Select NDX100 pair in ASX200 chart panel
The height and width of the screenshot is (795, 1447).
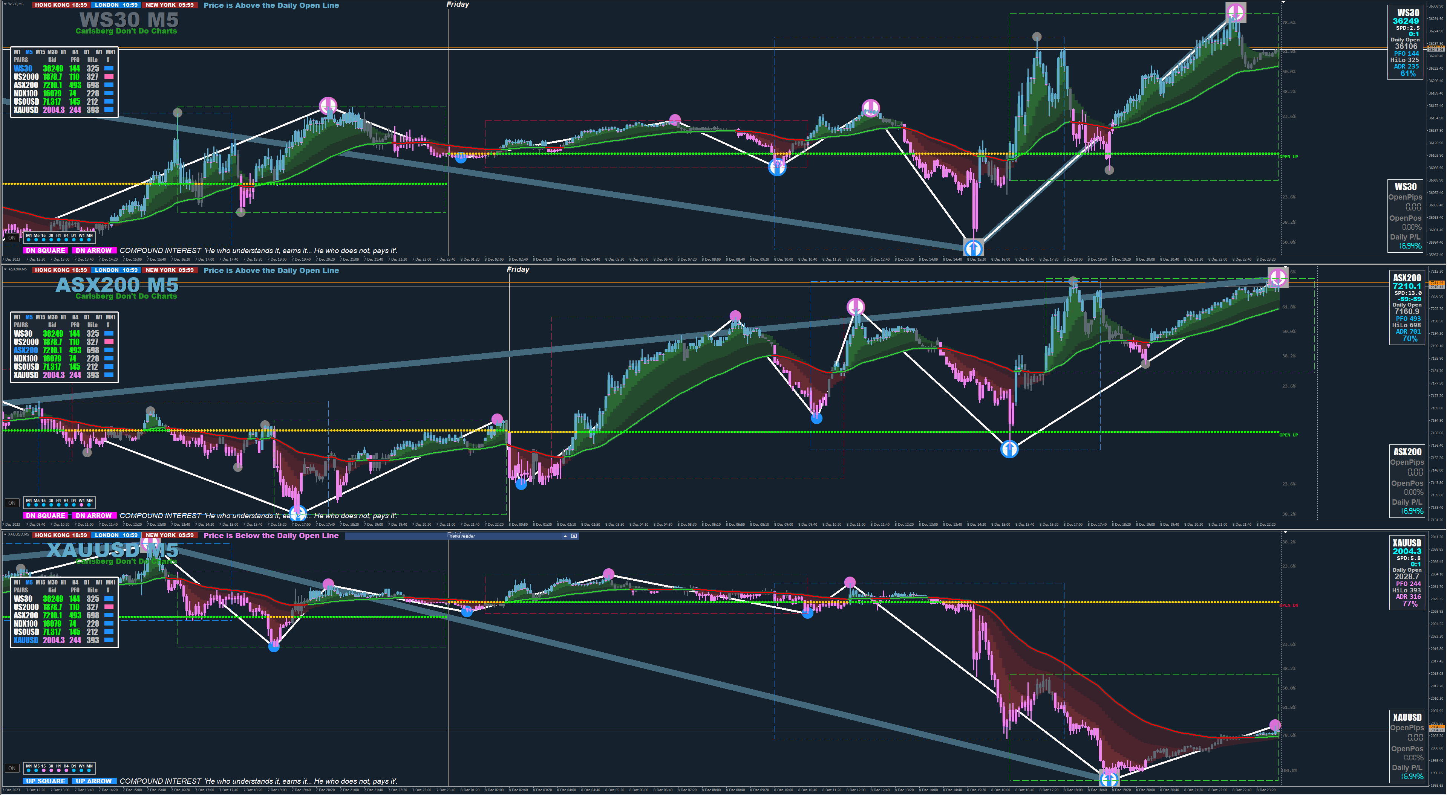pyautogui.click(x=26, y=359)
